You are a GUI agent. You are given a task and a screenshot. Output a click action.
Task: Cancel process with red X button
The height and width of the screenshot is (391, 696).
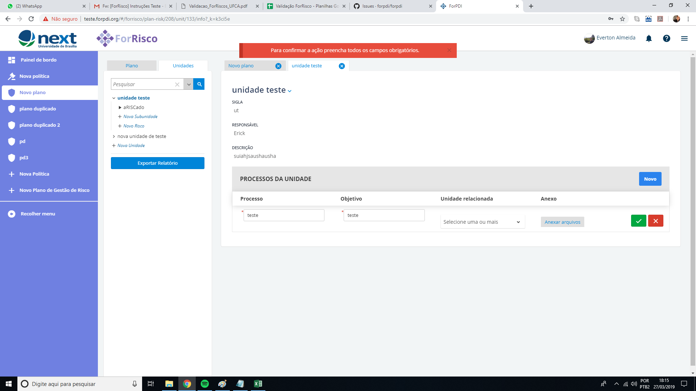(x=655, y=221)
